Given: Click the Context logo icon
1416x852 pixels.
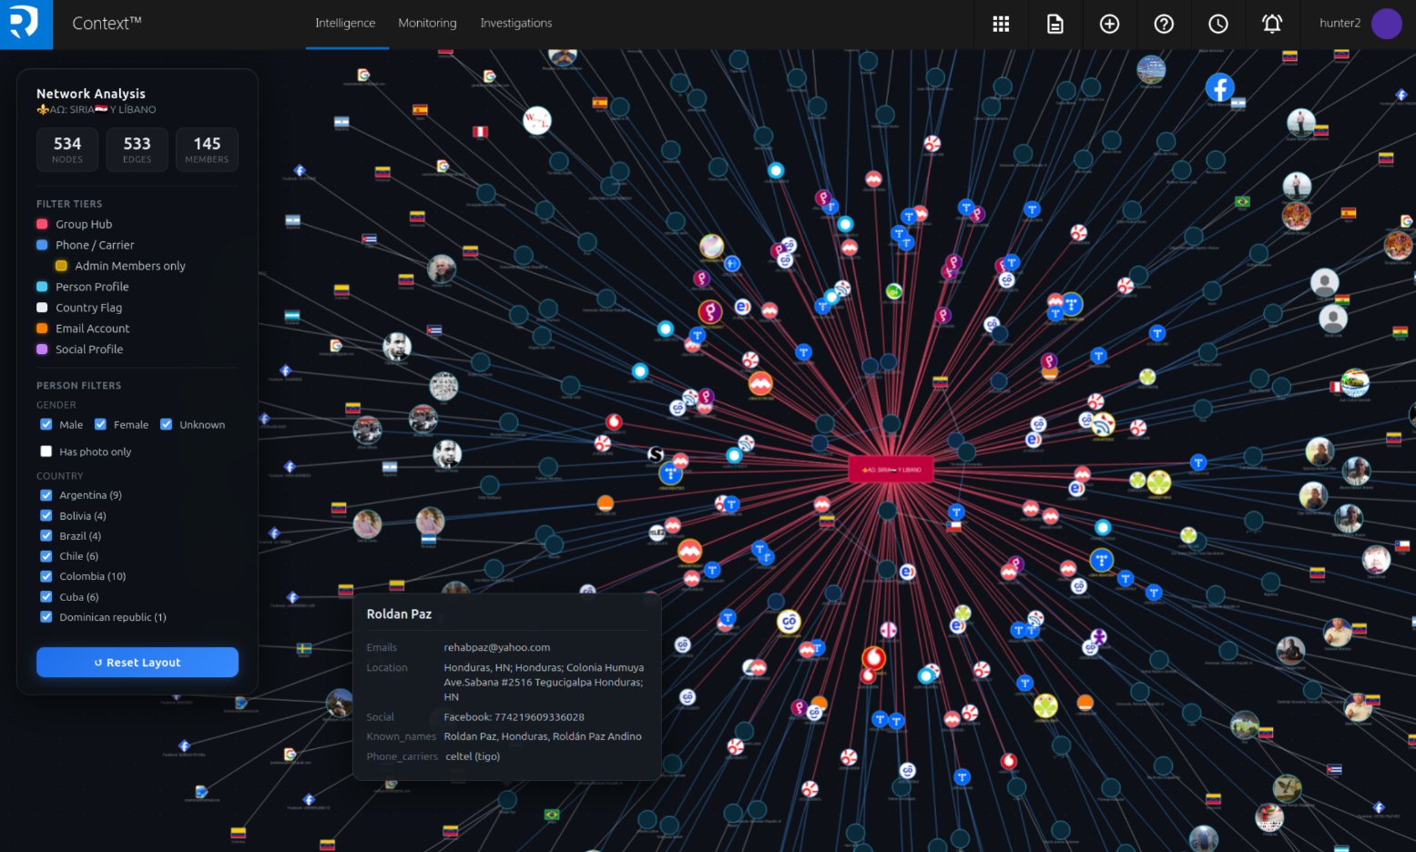Looking at the screenshot, I should coord(25,24).
